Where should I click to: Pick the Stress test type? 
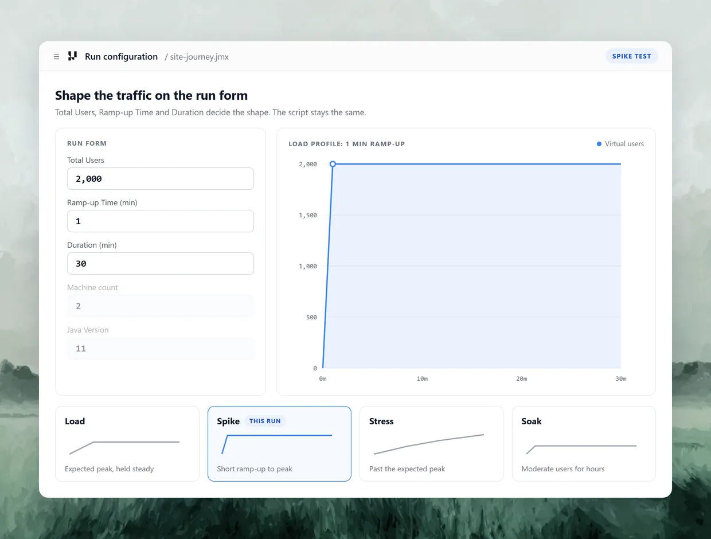(x=431, y=444)
